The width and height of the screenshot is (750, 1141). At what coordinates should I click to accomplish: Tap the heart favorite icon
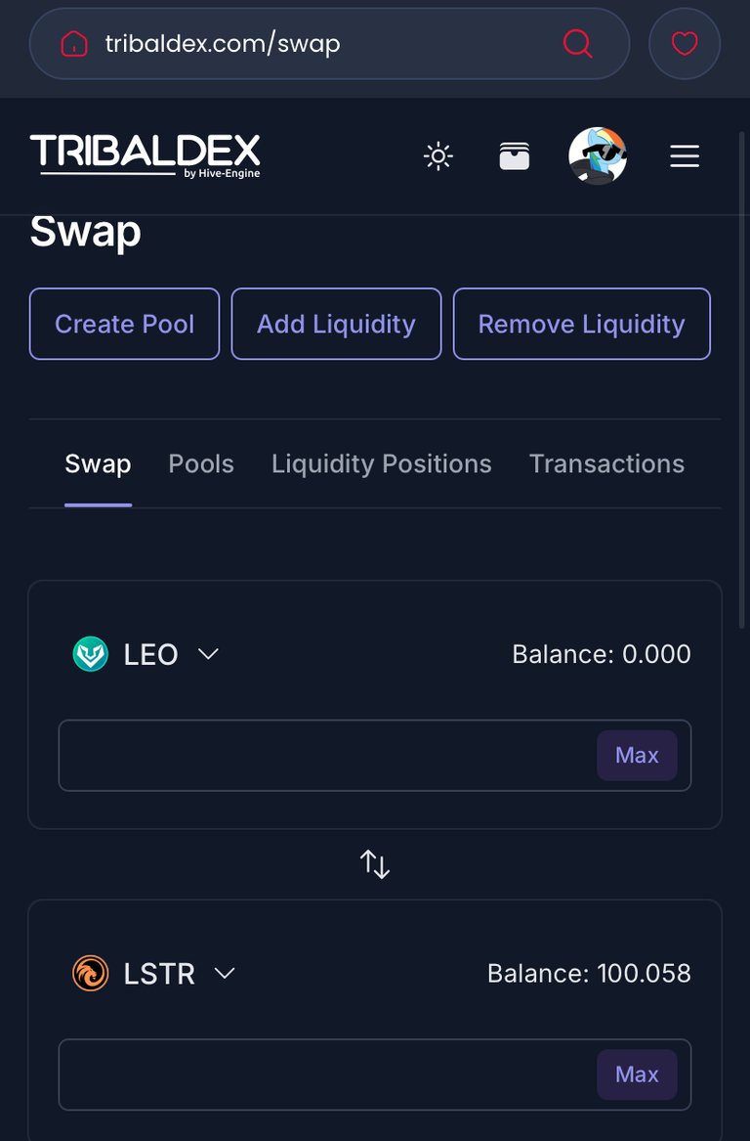pyautogui.click(x=685, y=44)
